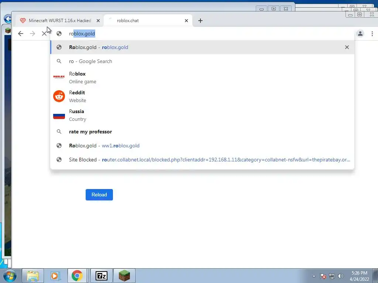Screen dimensions: 378x283
Task: Click the network tray icon
Action: 332,276
